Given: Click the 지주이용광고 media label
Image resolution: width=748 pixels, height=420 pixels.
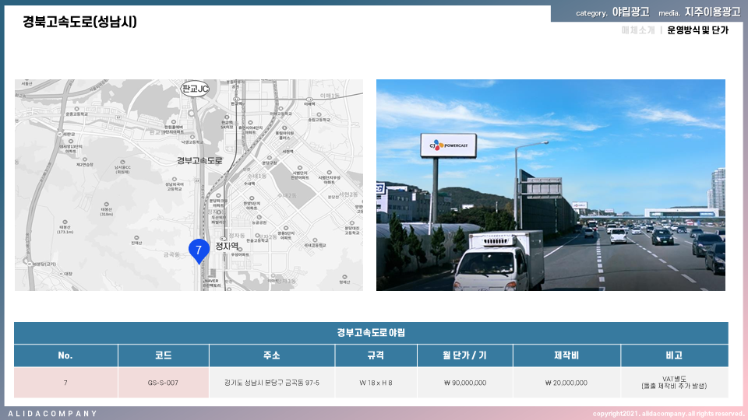Looking at the screenshot, I should [712, 12].
